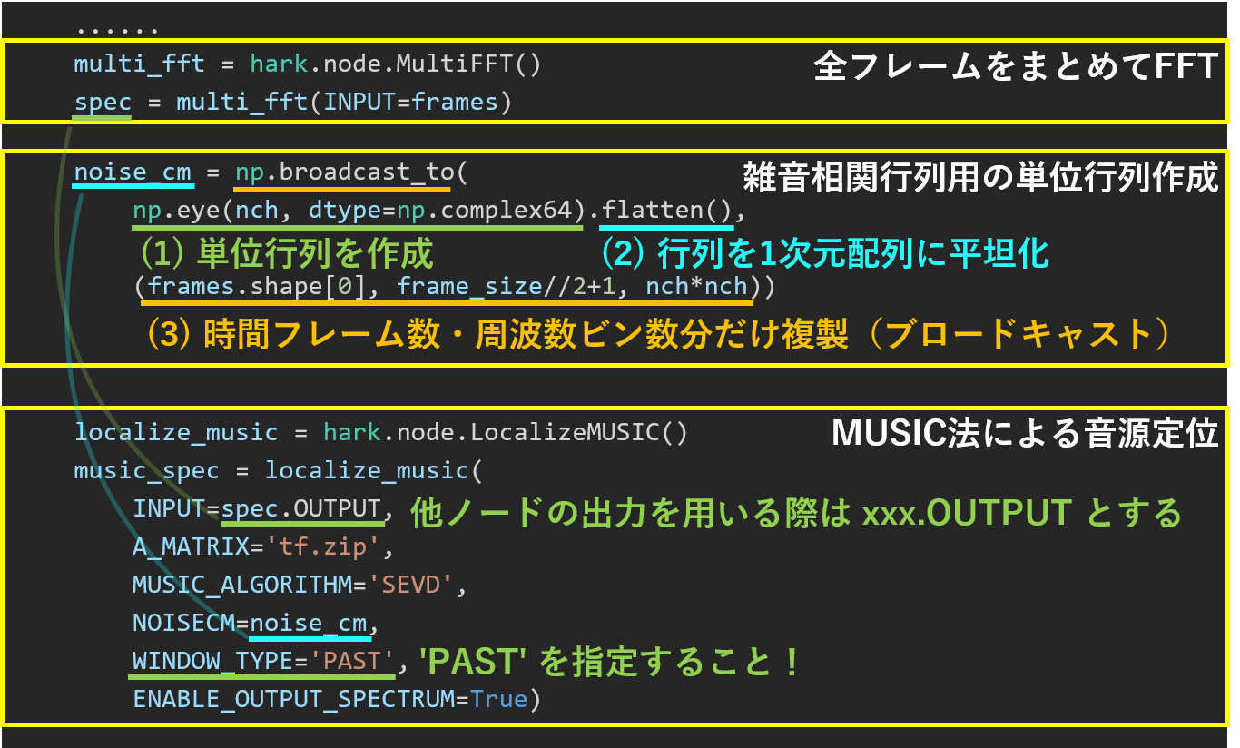Click the 雑音相関行列用の単位行列作成 heading
The image size is (1240, 748).
click(979, 177)
